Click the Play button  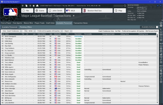(x=120, y=11)
